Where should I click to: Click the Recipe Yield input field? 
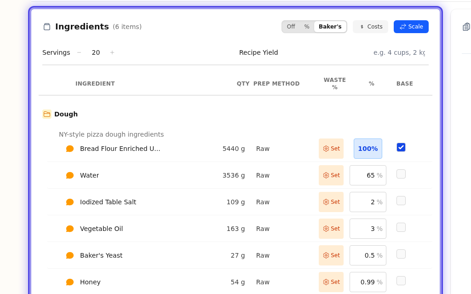point(398,52)
